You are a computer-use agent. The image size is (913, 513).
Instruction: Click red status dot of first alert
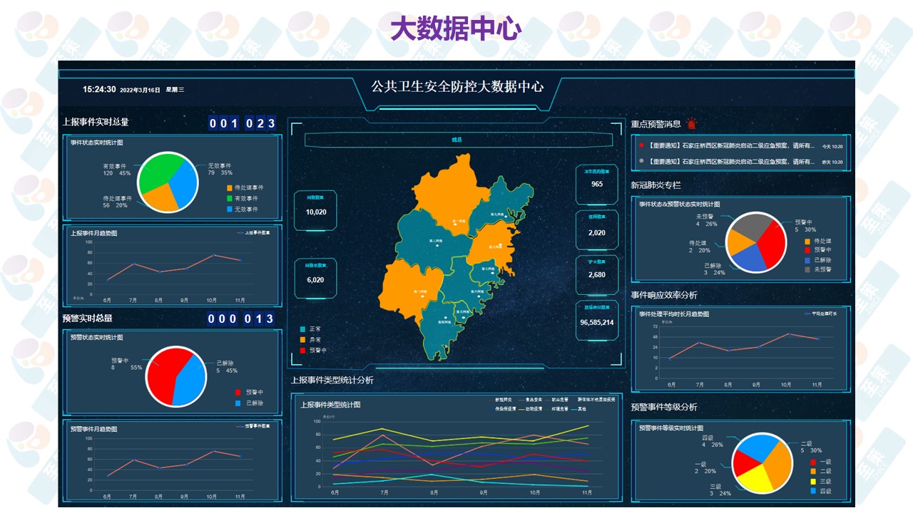641,145
